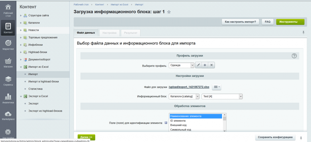This screenshot has width=311, height=142.
Task: Select Импорт в highload-блоки menu item
Action: click(x=43, y=81)
